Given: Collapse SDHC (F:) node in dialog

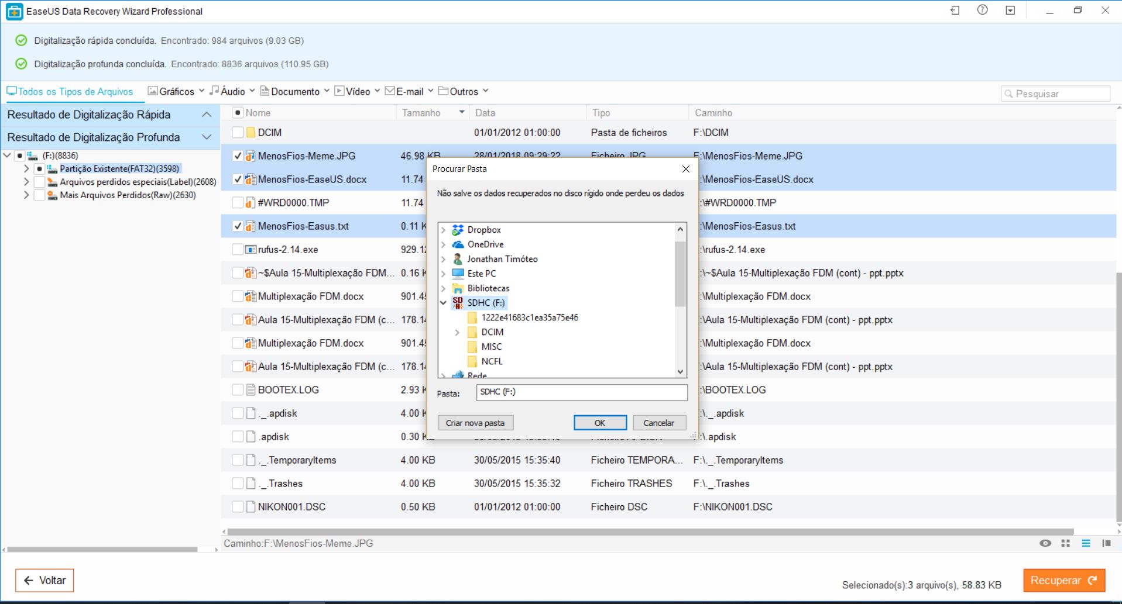Looking at the screenshot, I should coord(444,303).
